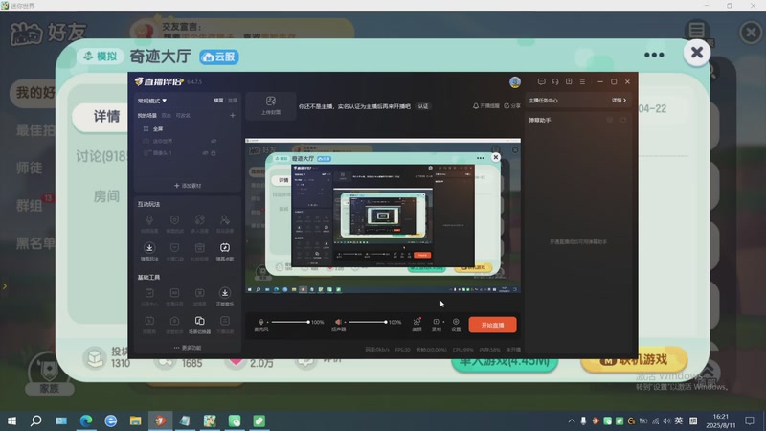Open the 家族 family badge icon
This screenshot has height=431, width=766.
(x=49, y=374)
